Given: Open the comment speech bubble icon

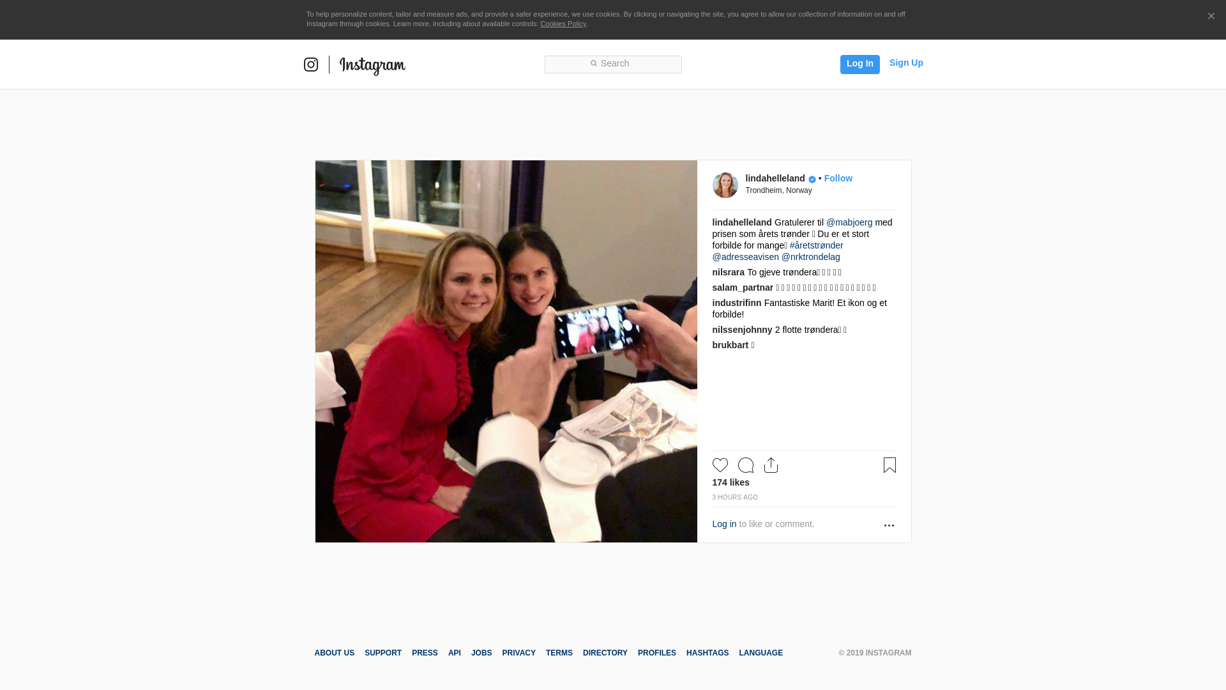Looking at the screenshot, I should 746,465.
